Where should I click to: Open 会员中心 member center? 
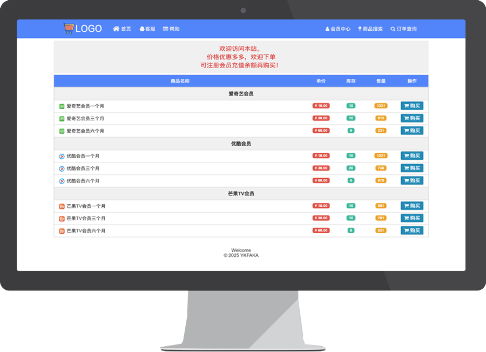coord(338,29)
